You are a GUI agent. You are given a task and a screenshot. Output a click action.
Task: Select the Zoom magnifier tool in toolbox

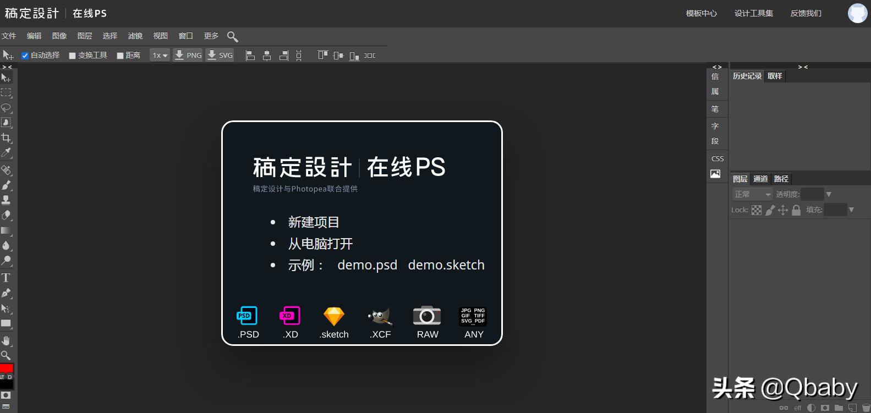coord(6,355)
